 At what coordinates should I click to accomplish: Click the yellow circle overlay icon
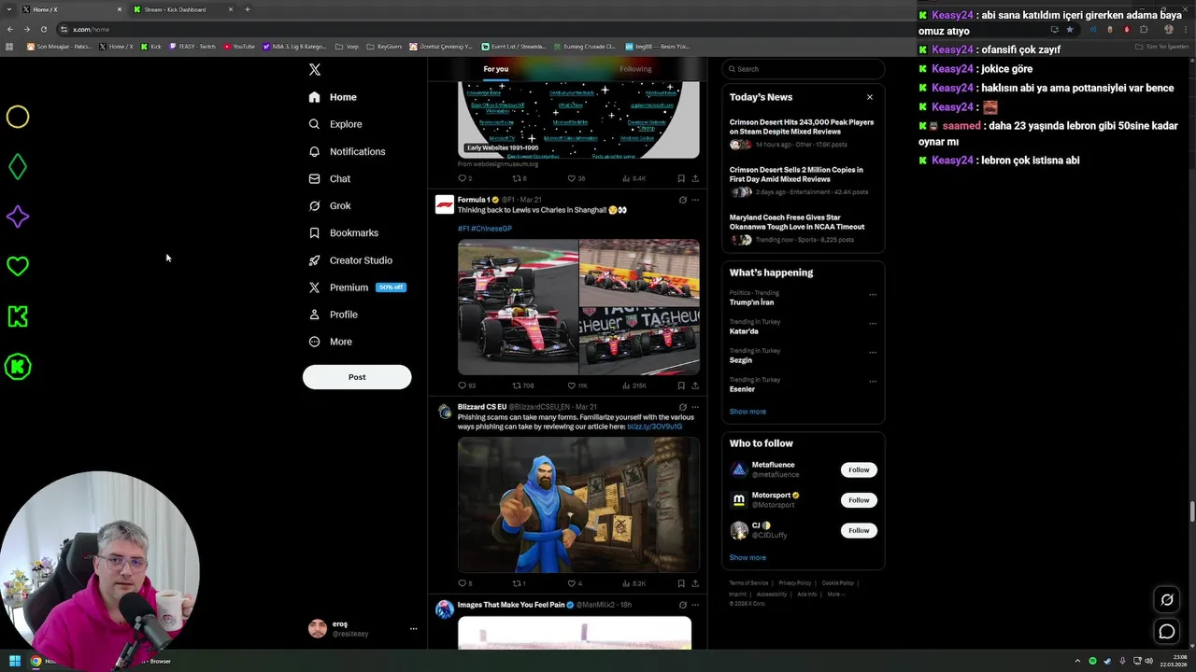point(18,117)
